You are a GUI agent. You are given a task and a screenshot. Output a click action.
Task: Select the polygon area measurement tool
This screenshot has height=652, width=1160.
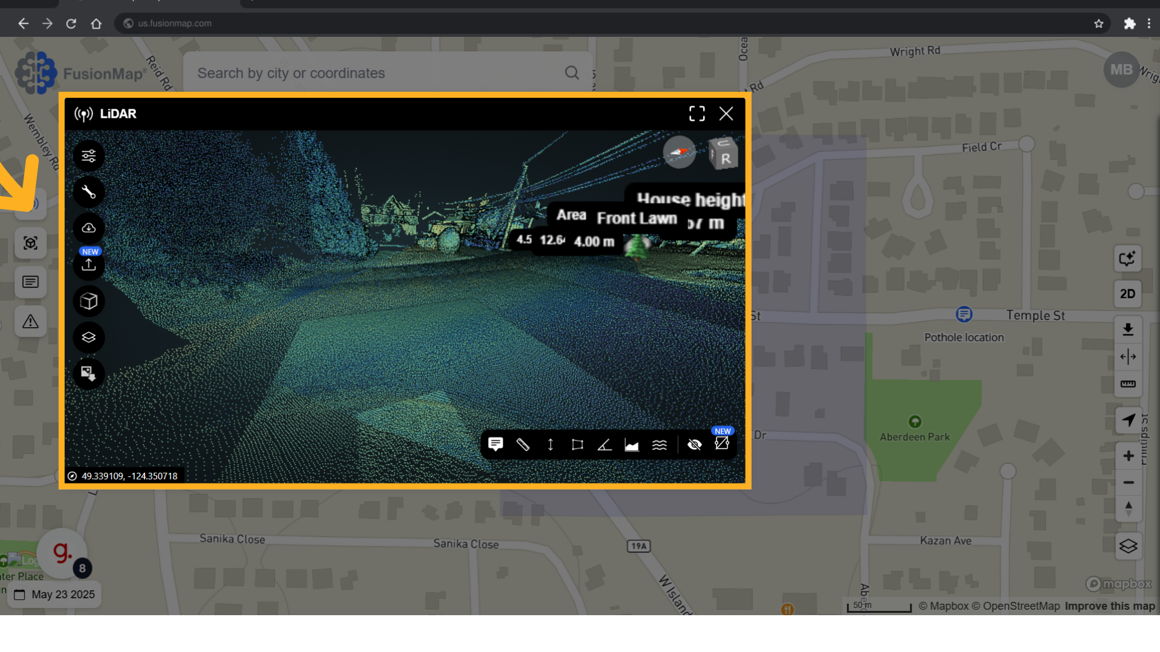578,445
